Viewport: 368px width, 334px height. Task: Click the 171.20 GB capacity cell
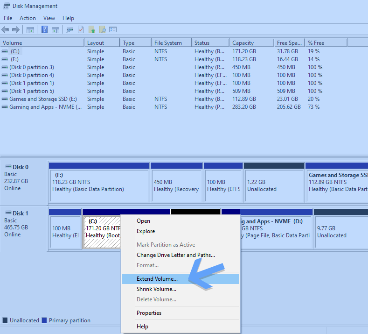pyautogui.click(x=244, y=51)
